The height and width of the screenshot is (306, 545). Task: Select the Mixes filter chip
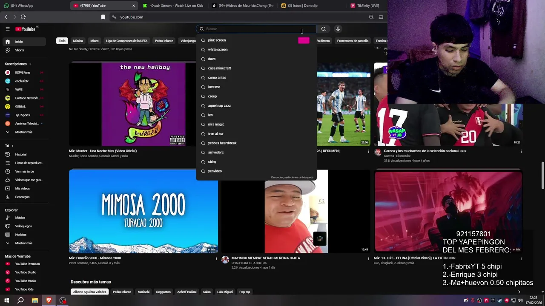[95, 41]
